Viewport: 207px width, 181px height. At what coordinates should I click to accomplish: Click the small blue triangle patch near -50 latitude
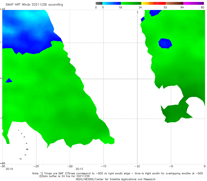pos(9,80)
